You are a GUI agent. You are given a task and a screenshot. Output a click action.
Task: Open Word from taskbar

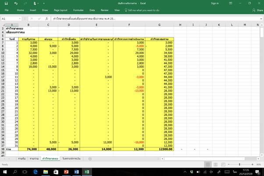pyautogui.click(x=76, y=172)
